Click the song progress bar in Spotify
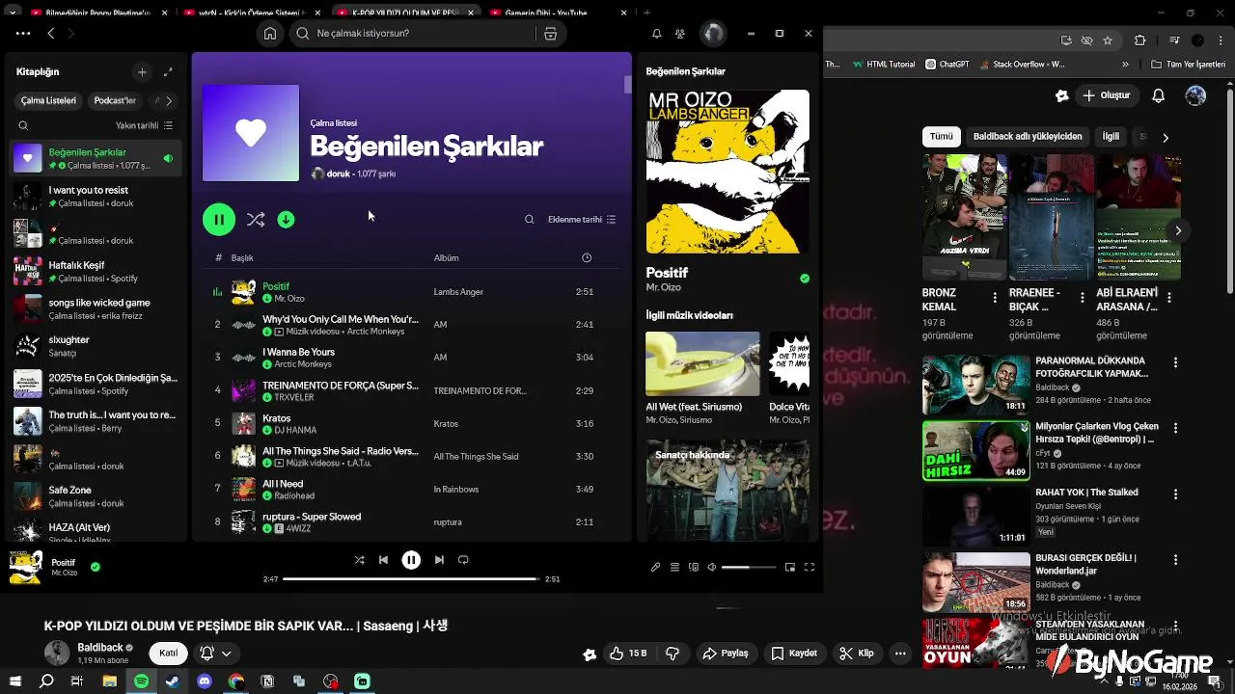1235x694 pixels. click(411, 579)
